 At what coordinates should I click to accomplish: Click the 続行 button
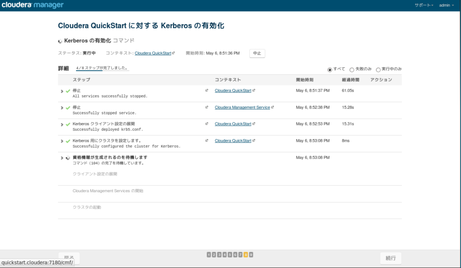point(391,258)
